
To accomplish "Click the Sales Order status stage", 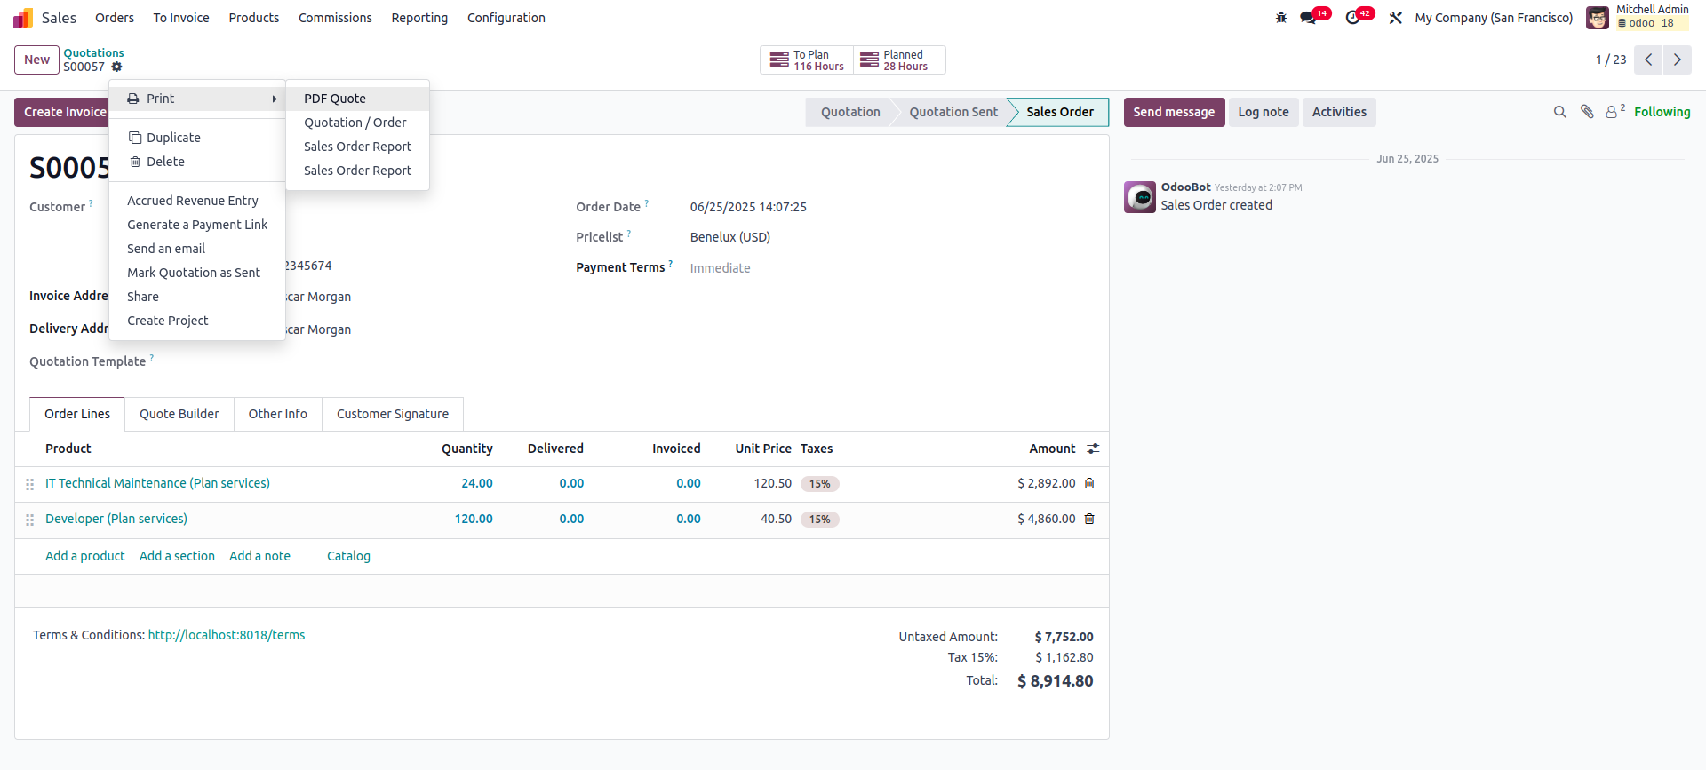I will pyautogui.click(x=1059, y=112).
